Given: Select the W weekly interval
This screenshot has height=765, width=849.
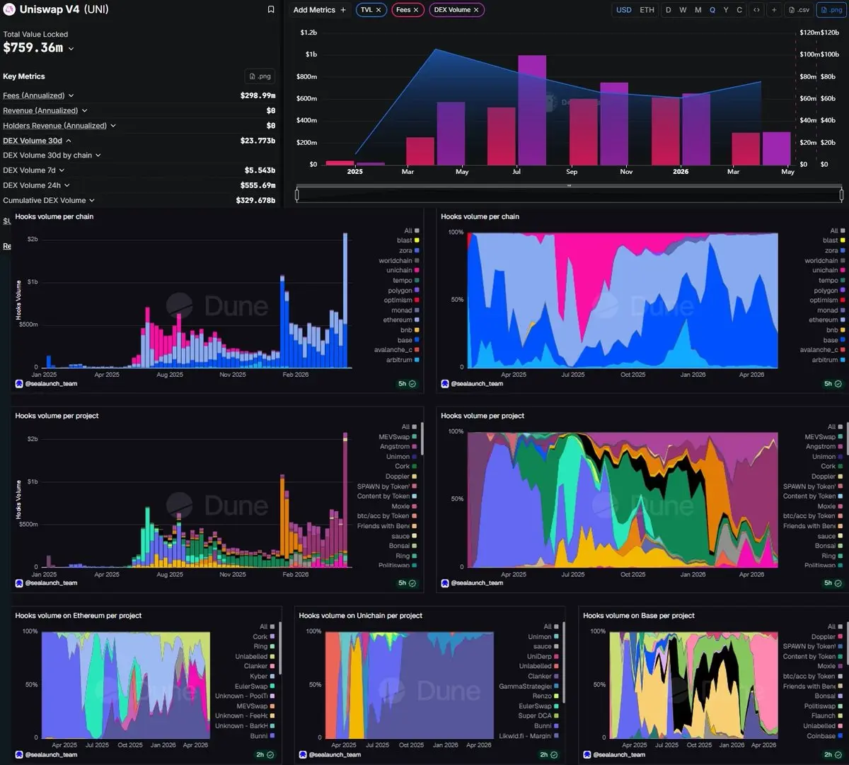Looking at the screenshot, I should pos(683,10).
